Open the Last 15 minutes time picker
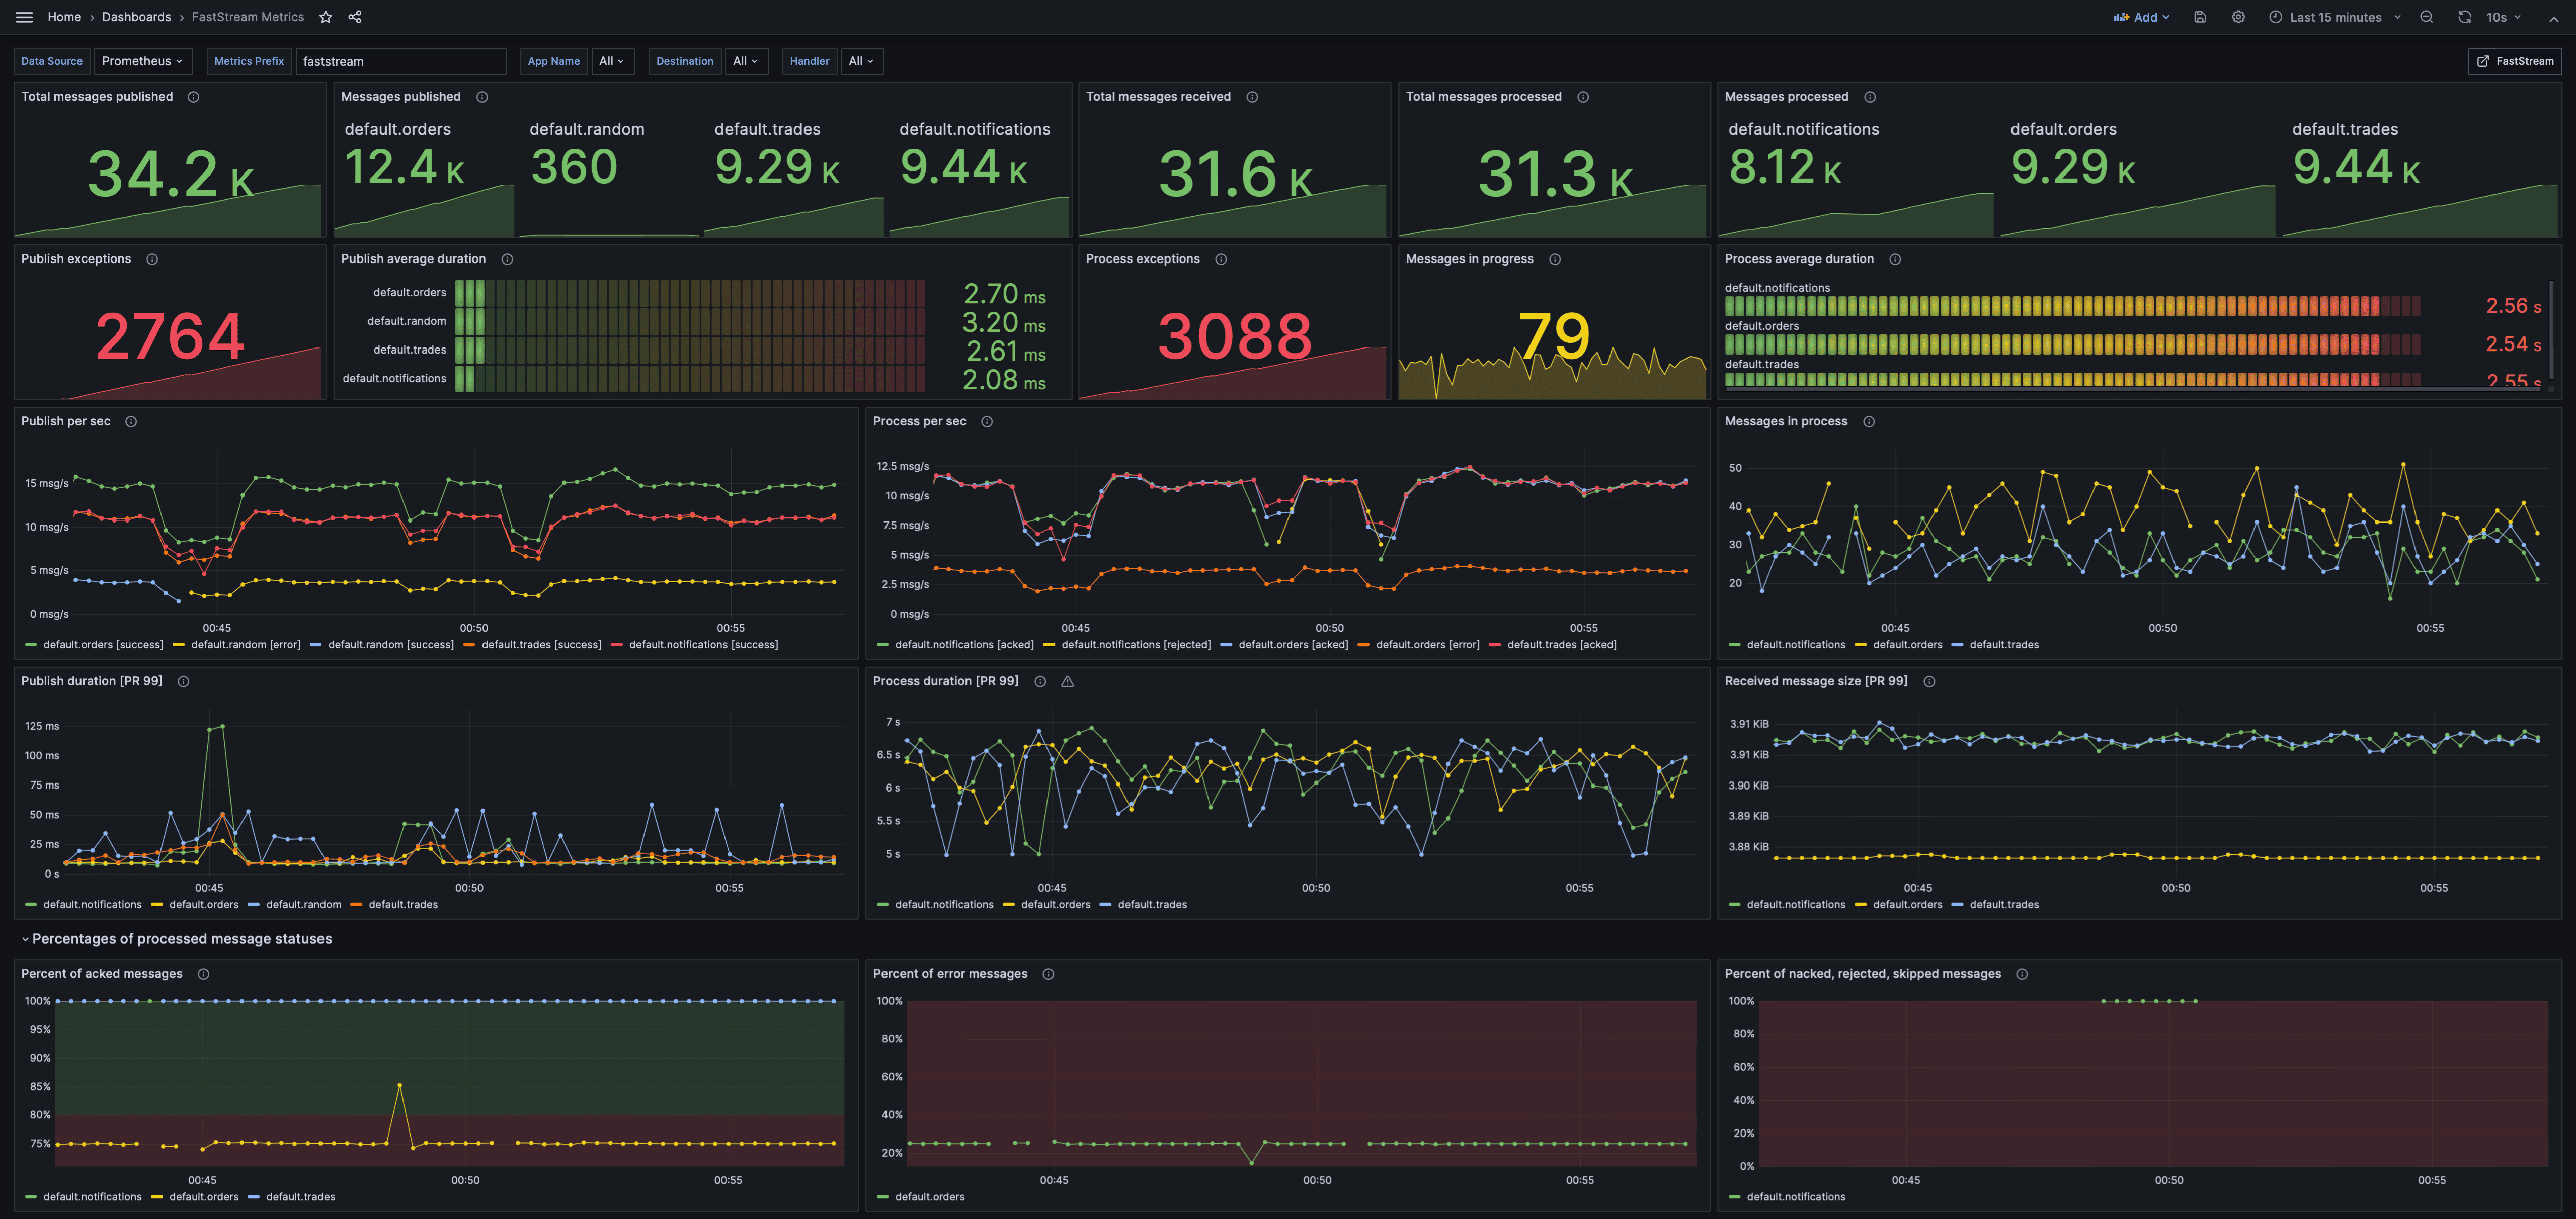This screenshot has height=1219, width=2576. click(2334, 17)
